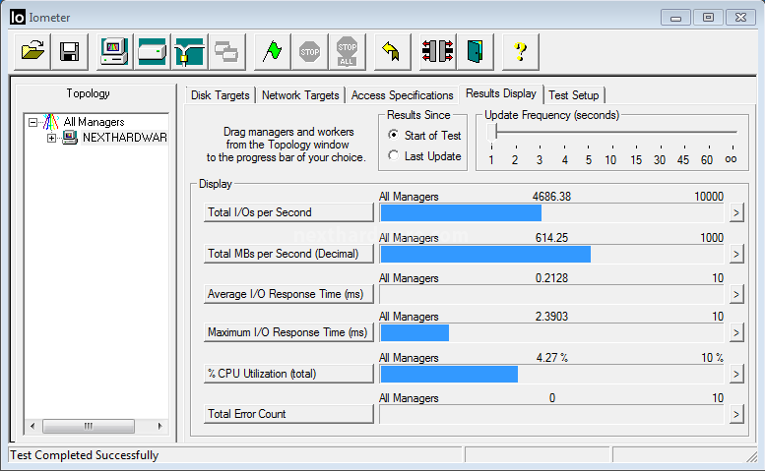Open test configuration file icon
765x471 pixels.
32,52
